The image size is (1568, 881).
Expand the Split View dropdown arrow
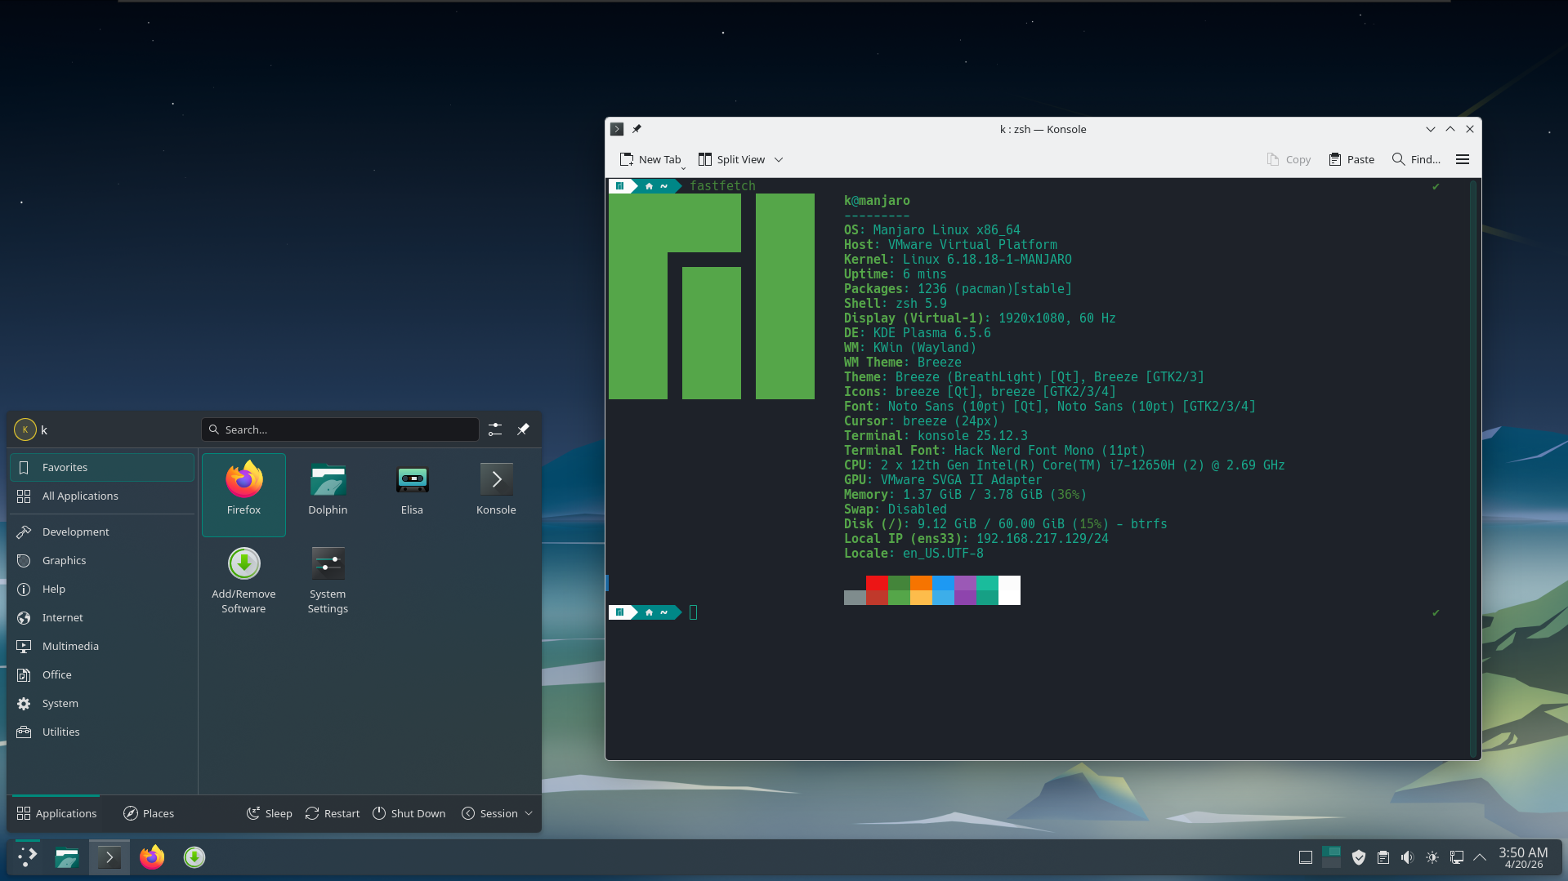tap(779, 159)
